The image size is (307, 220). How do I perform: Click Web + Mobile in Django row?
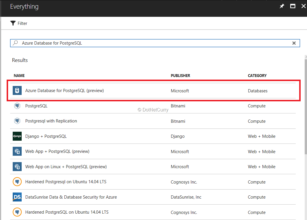(262, 136)
